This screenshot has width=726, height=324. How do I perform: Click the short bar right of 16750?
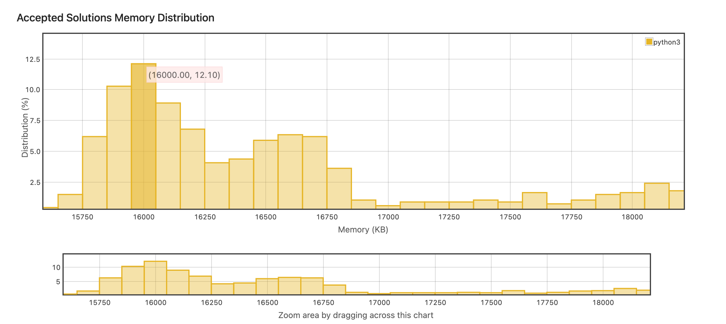pos(339,189)
